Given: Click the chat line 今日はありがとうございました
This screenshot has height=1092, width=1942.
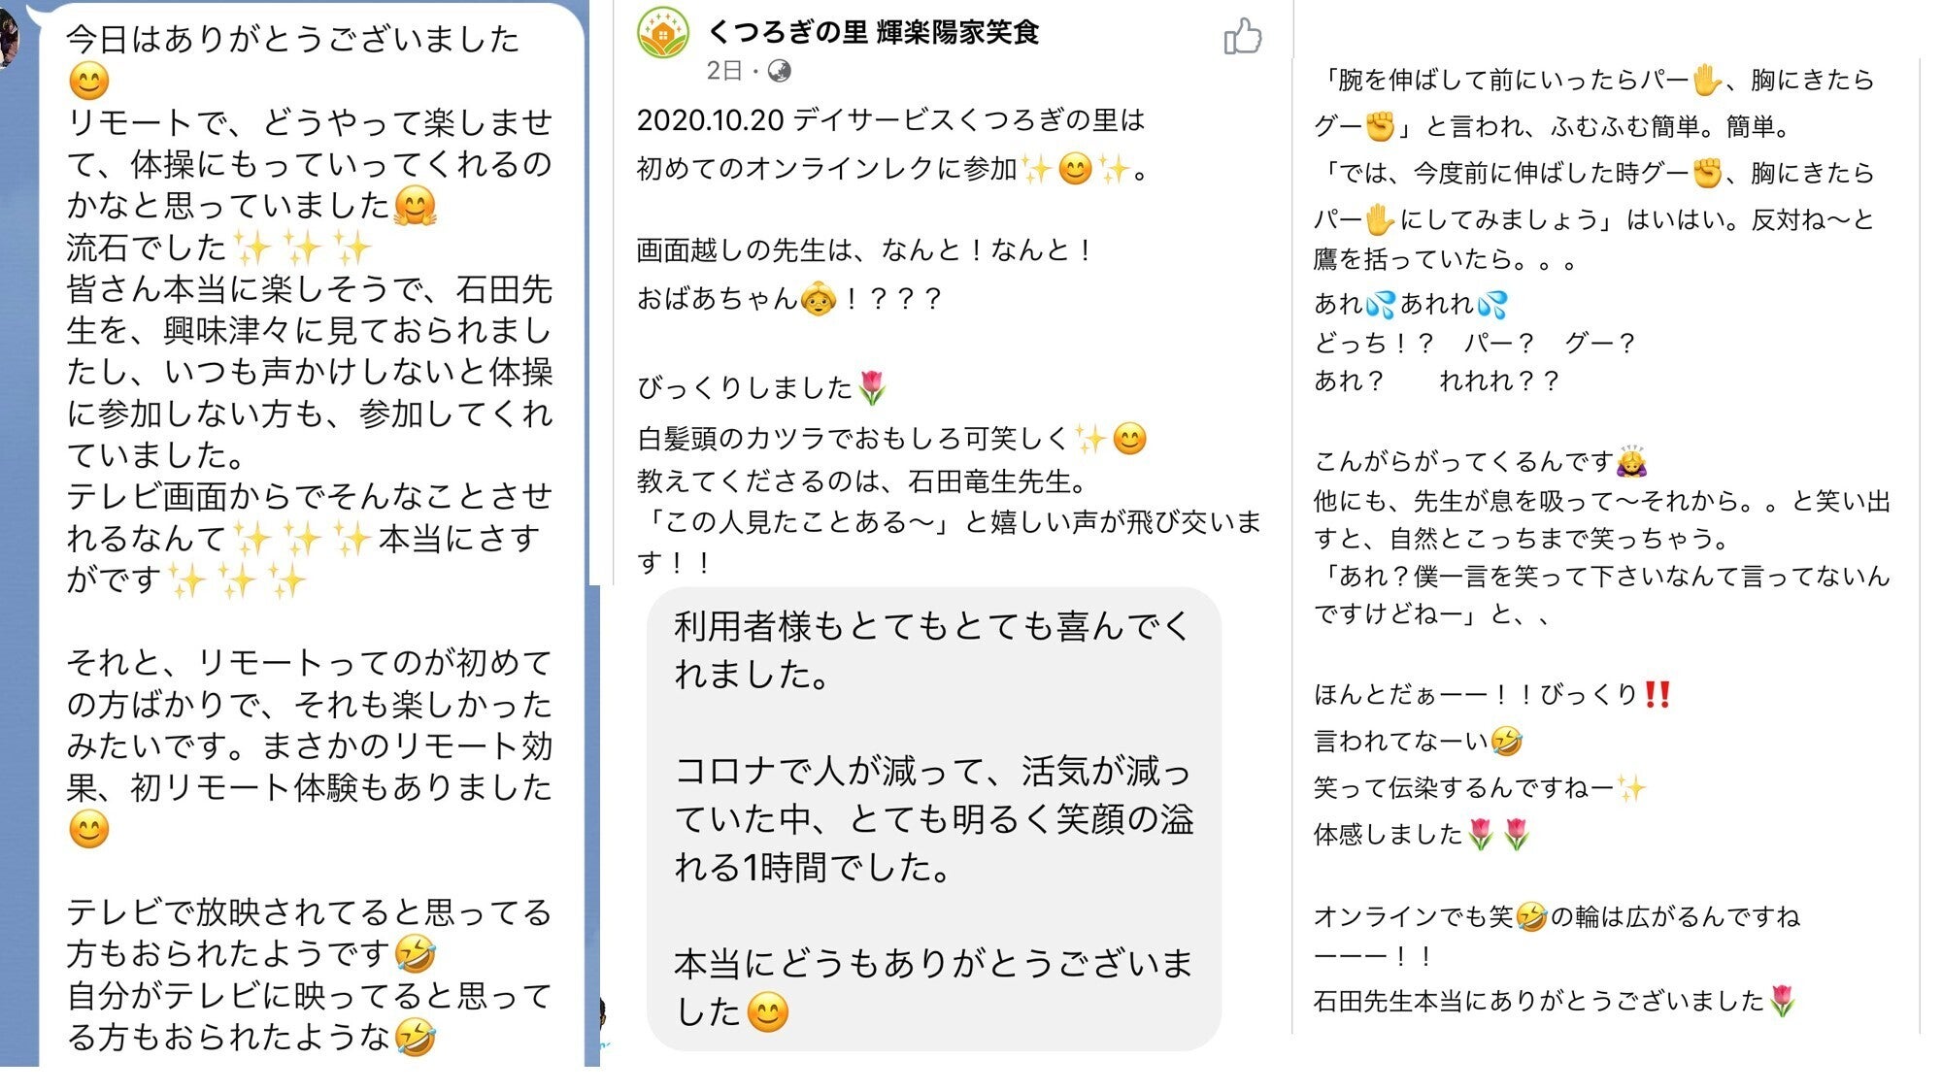Looking at the screenshot, I should point(293,39).
